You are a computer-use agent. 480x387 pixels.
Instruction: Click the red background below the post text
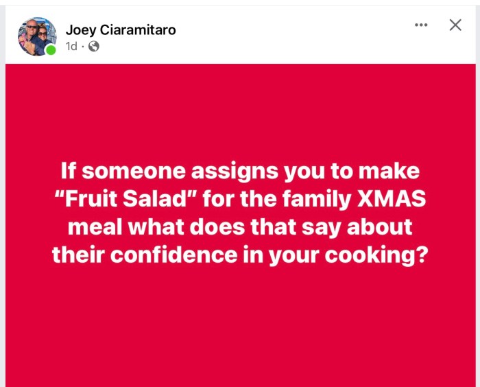(x=240, y=329)
